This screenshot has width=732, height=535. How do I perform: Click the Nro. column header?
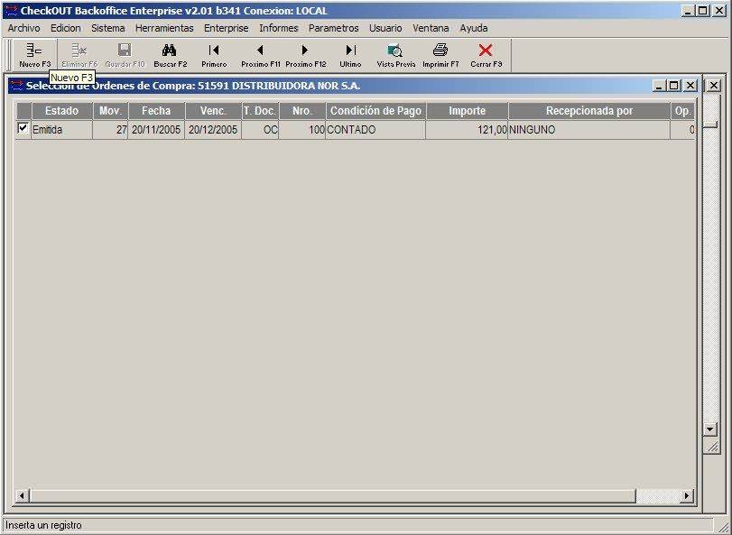[302, 111]
